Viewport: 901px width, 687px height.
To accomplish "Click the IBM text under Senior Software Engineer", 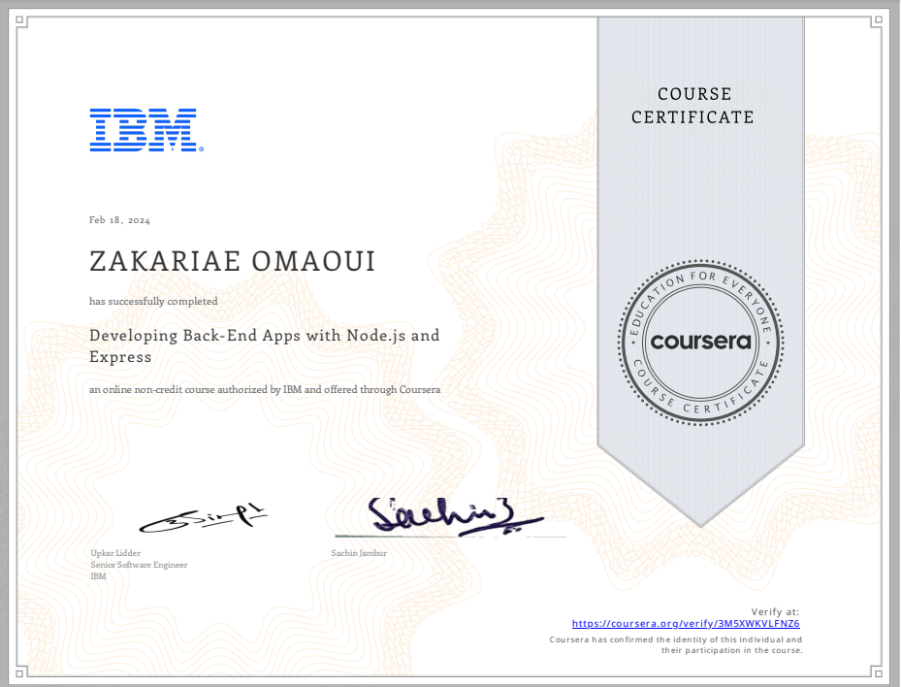I will pyautogui.click(x=98, y=576).
